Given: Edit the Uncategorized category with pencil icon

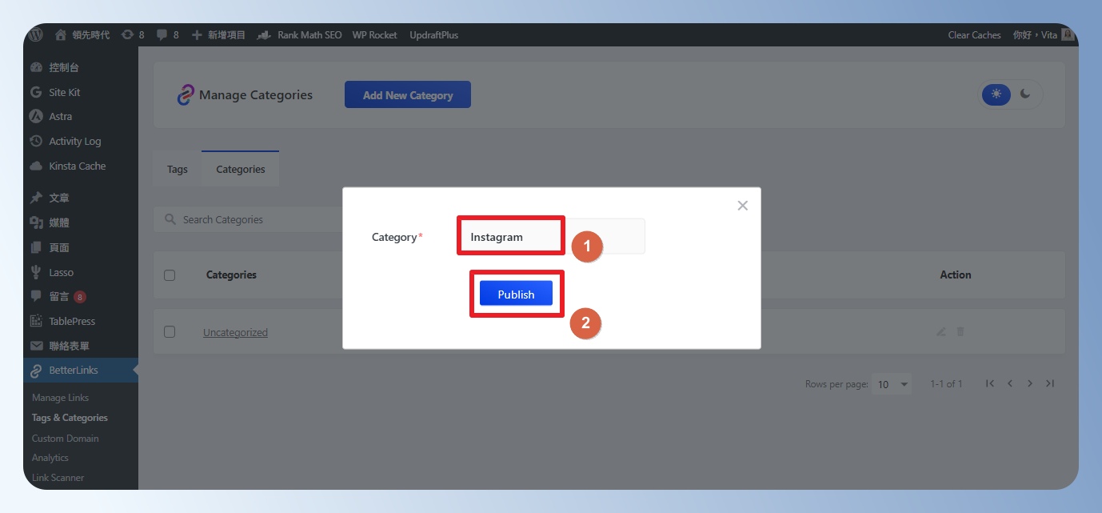Looking at the screenshot, I should 941,331.
